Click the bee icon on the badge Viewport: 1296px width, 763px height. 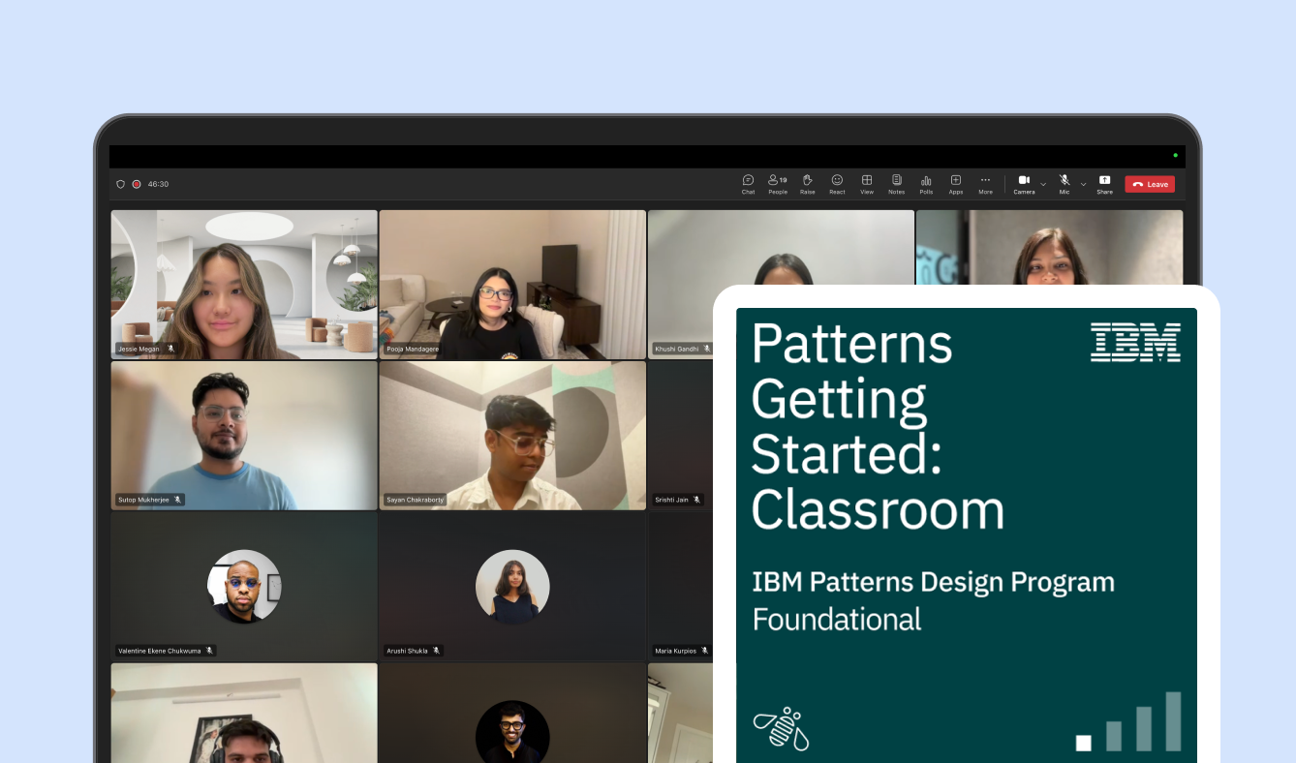coord(781,728)
